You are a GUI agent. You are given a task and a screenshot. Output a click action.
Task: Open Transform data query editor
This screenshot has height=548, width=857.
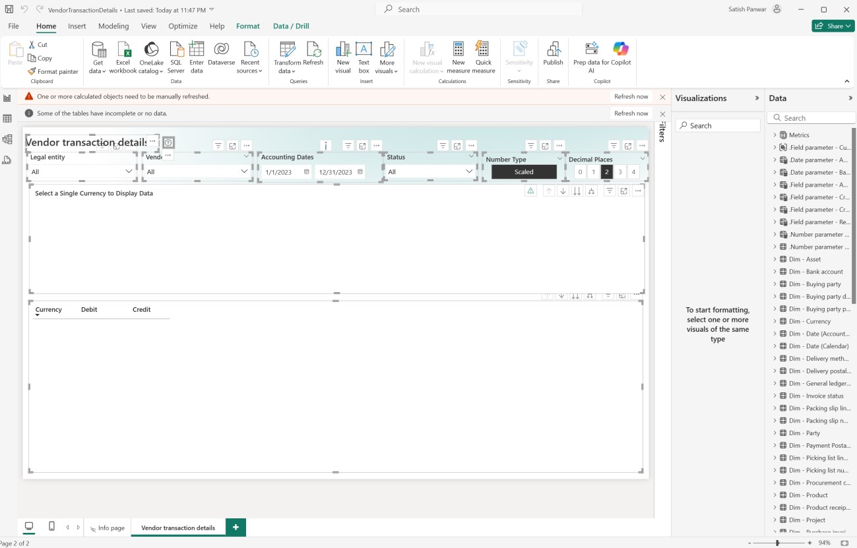(287, 53)
